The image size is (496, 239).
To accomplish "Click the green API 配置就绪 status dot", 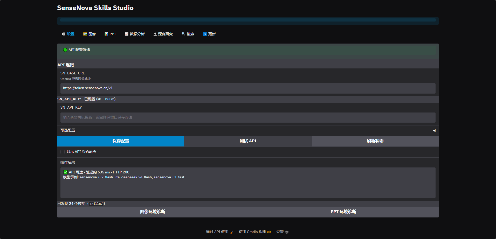I will (65, 50).
